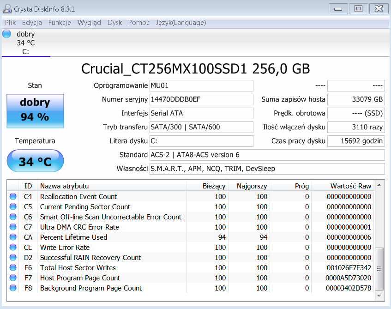Click the Ilość włączeń dysku value 3110 razy
The width and height of the screenshot is (391, 309).
pos(356,127)
